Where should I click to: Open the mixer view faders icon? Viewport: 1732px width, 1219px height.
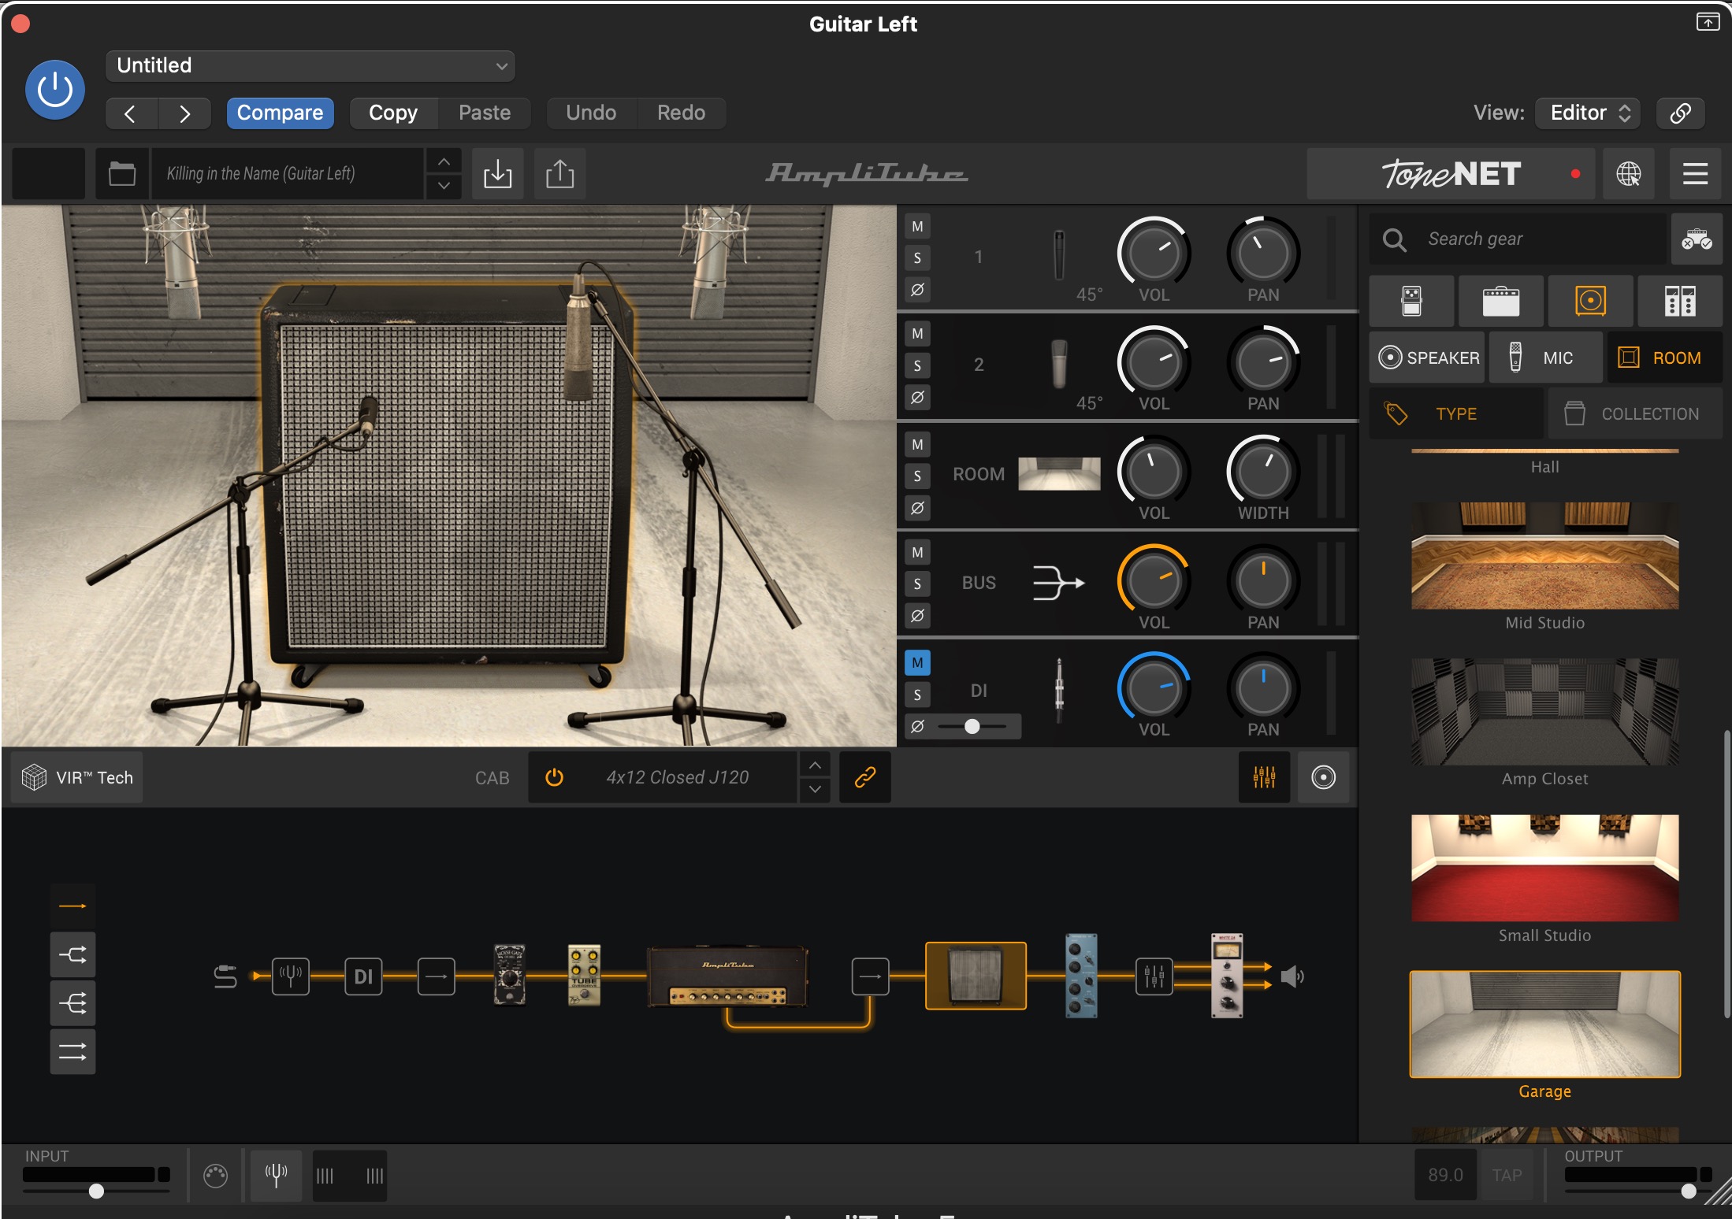[x=1264, y=777]
